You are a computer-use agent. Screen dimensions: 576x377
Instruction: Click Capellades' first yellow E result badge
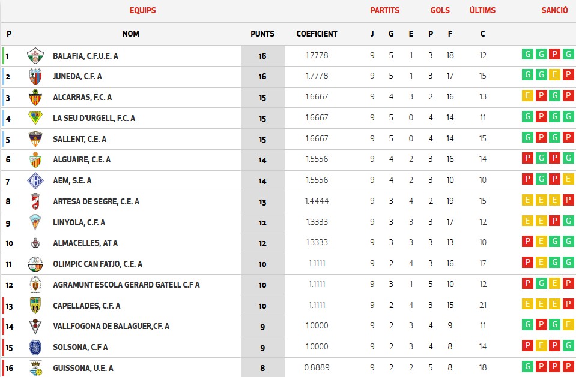click(527, 305)
